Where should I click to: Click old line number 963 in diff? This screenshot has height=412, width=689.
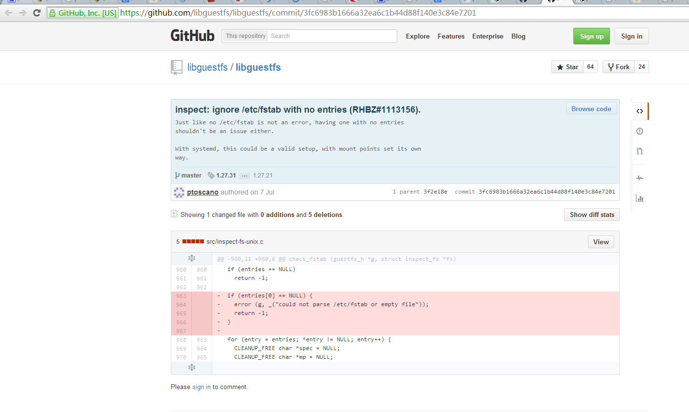[181, 296]
